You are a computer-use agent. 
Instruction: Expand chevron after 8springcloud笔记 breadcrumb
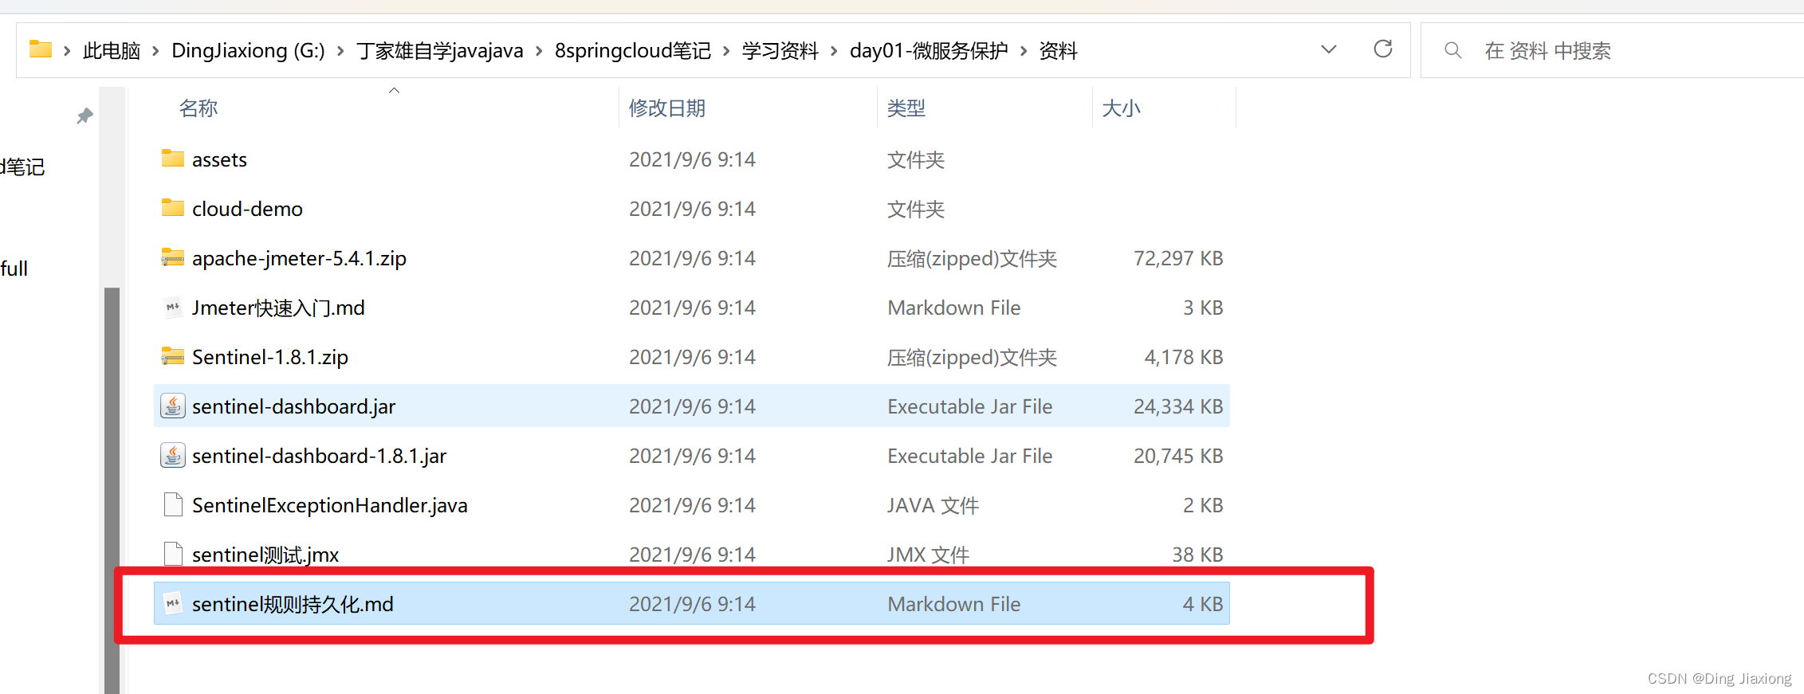tap(726, 51)
